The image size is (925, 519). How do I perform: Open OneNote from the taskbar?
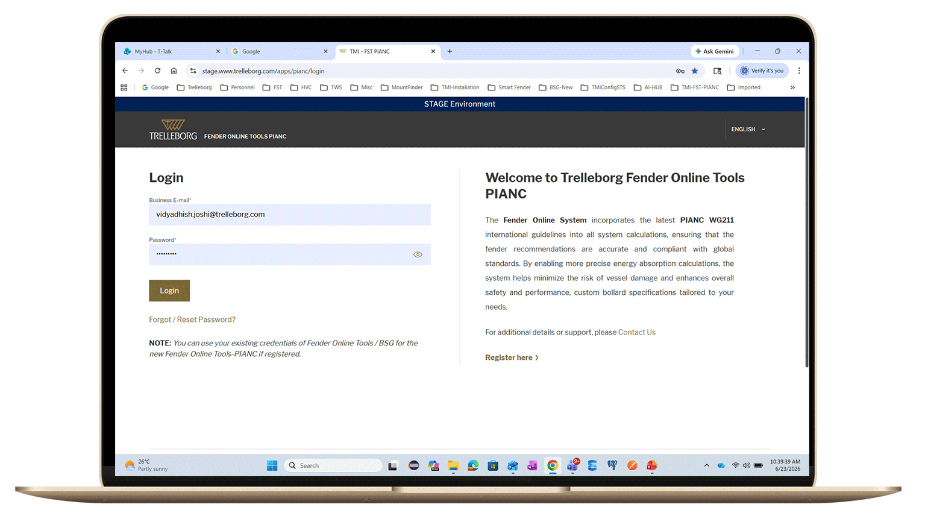tap(533, 465)
